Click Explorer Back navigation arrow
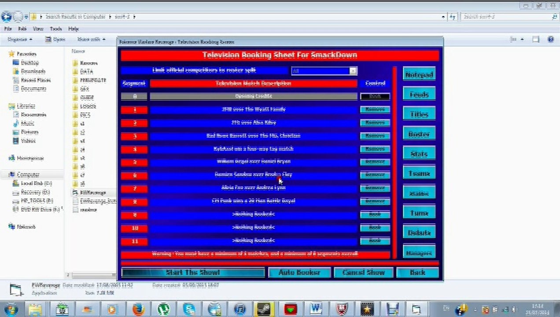The width and height of the screenshot is (560, 317). [x=6, y=17]
